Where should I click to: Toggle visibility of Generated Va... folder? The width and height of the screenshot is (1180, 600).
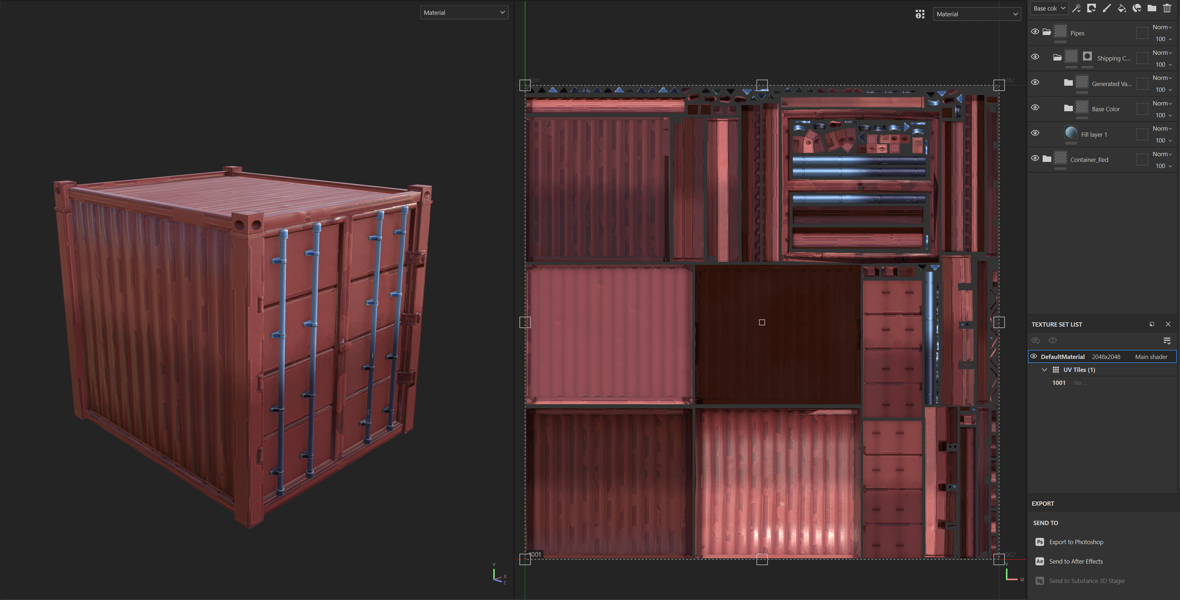pyautogui.click(x=1035, y=82)
